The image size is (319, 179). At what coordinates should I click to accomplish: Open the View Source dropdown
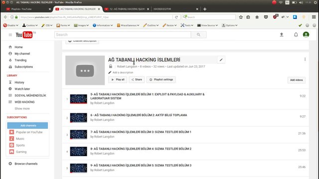coord(207,25)
